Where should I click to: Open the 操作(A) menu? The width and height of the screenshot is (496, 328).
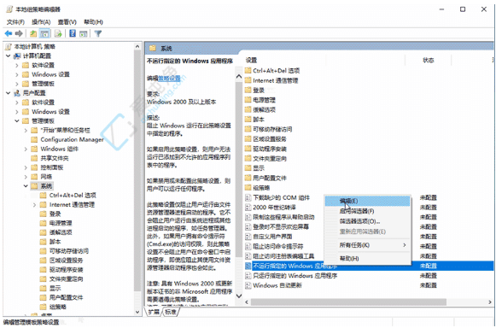(x=41, y=22)
